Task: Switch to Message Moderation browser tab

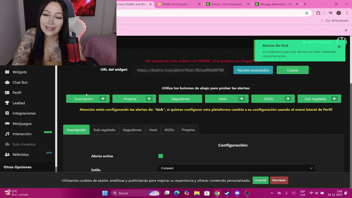Action: (276, 4)
